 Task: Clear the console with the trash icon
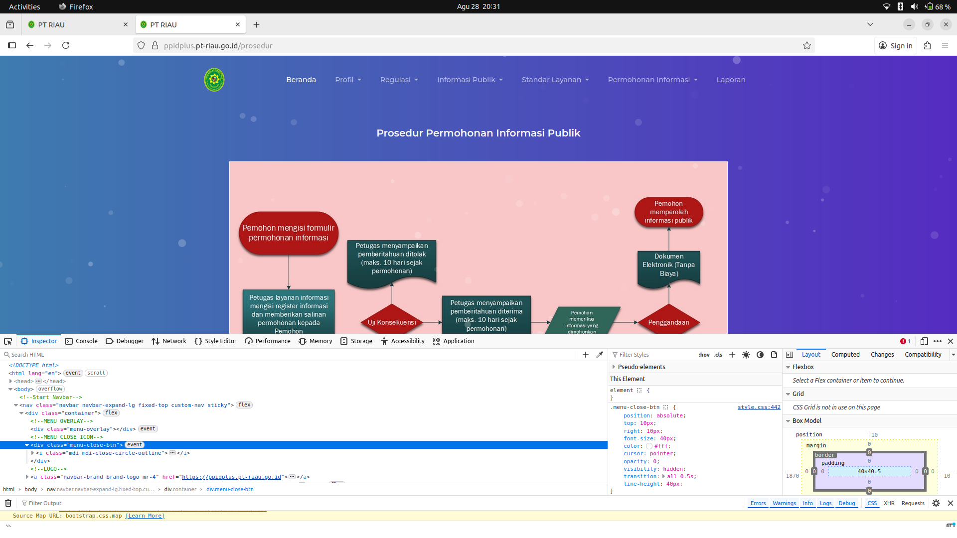(8, 503)
